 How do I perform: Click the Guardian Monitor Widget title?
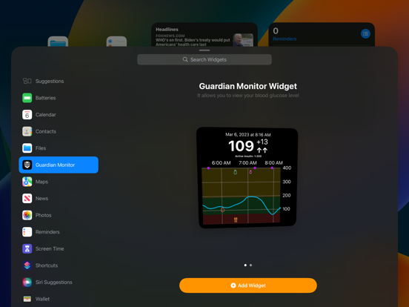(x=247, y=86)
